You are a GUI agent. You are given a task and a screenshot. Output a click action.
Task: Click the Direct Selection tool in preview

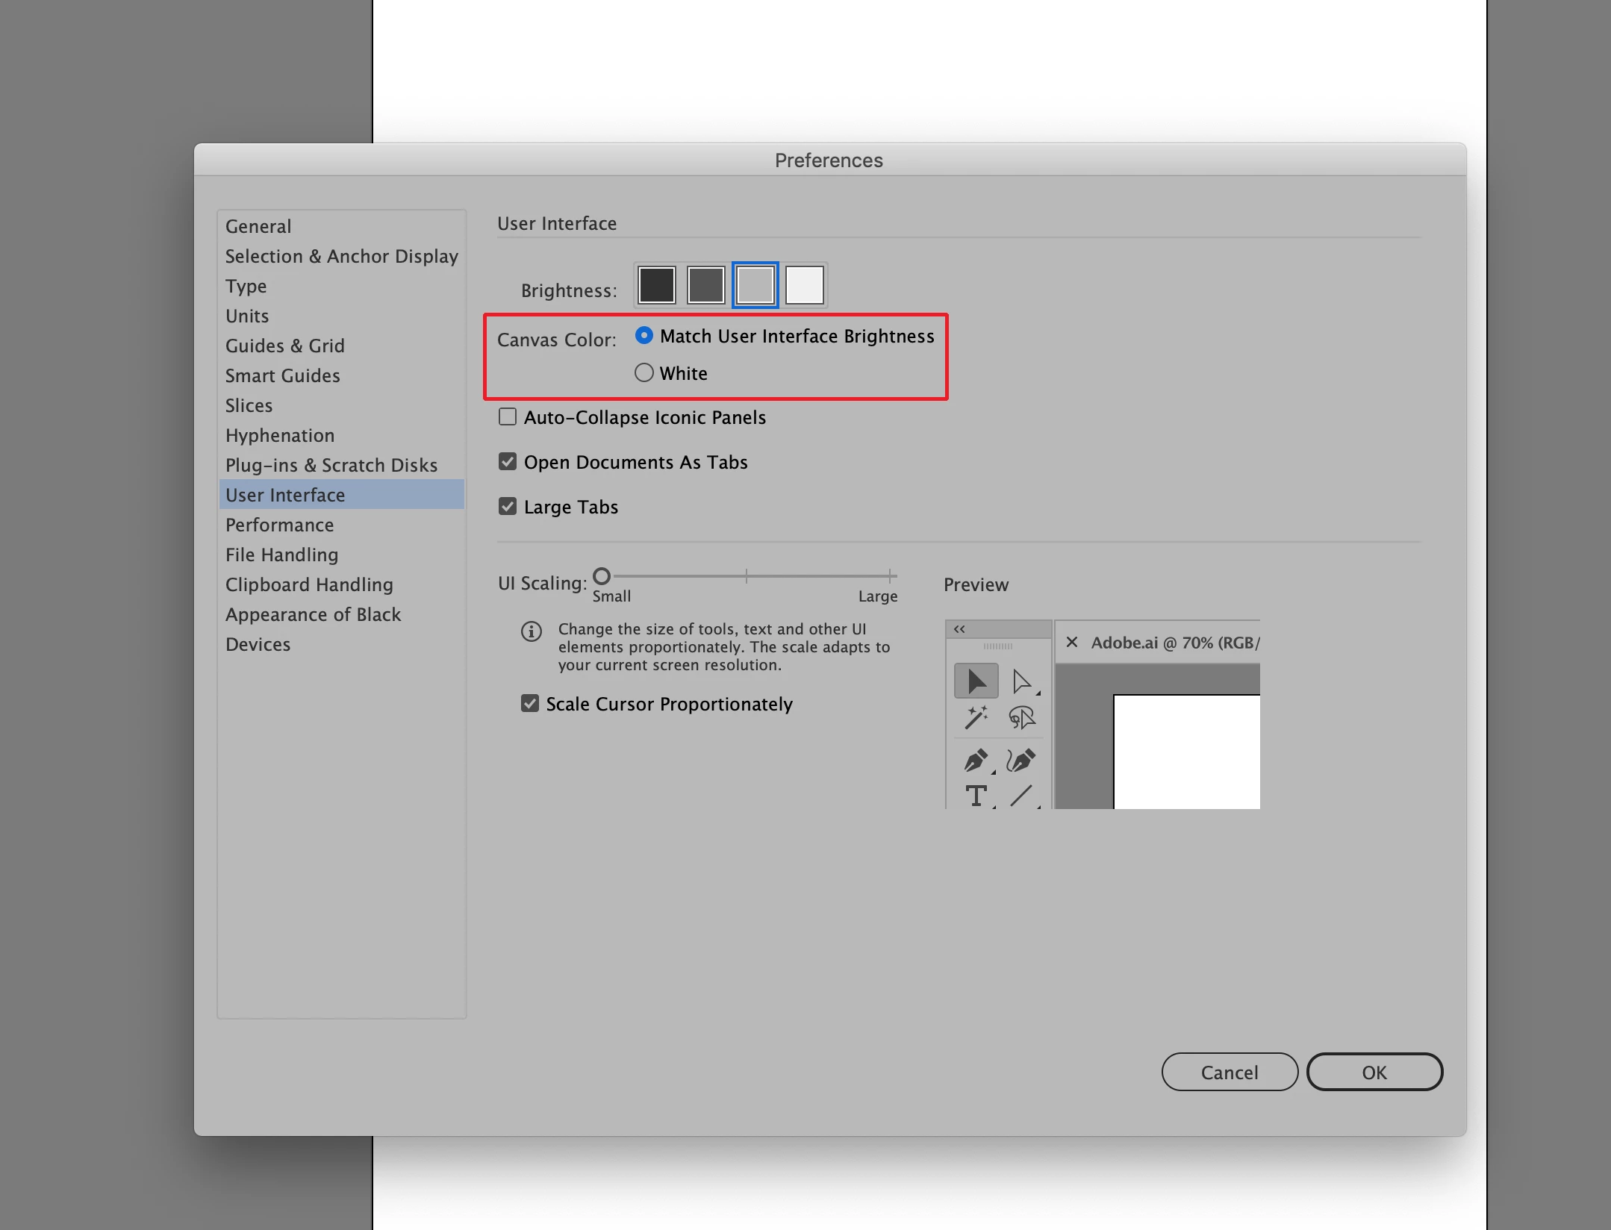tap(1021, 681)
